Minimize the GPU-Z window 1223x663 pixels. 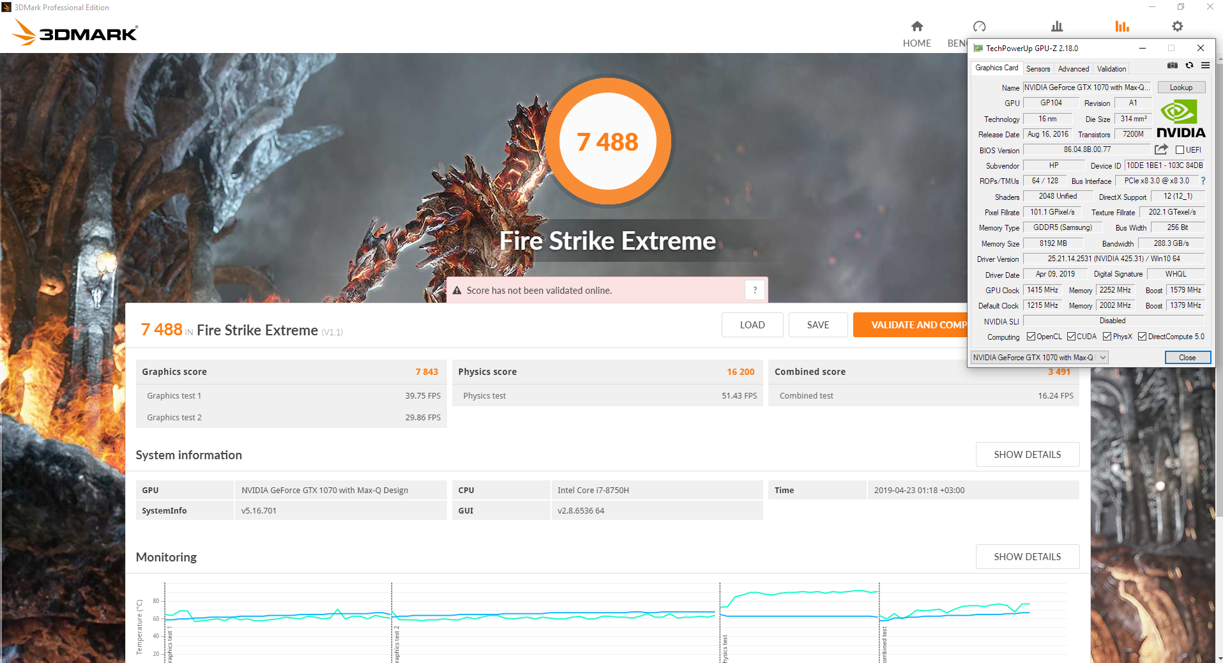coord(1143,48)
